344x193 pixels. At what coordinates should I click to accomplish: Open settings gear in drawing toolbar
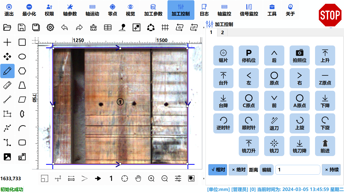(x=50, y=27)
